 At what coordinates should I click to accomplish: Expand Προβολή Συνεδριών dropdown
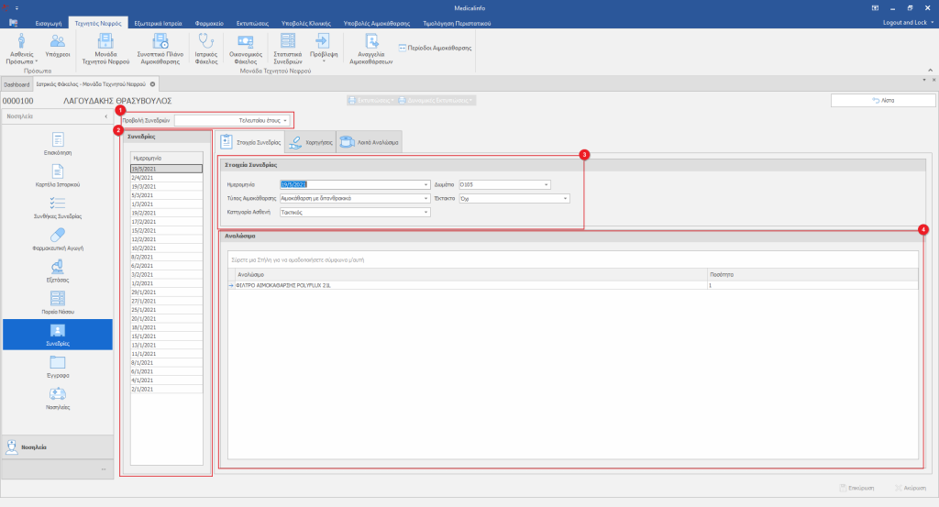coord(285,120)
